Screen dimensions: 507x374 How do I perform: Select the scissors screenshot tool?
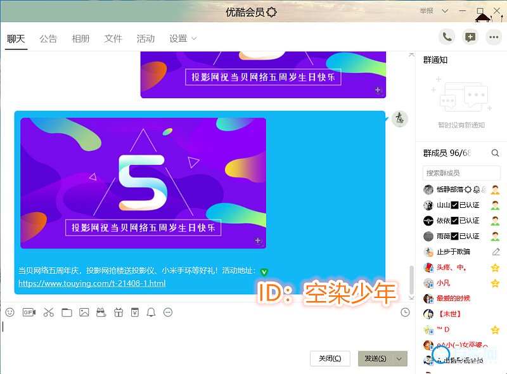[x=48, y=313]
